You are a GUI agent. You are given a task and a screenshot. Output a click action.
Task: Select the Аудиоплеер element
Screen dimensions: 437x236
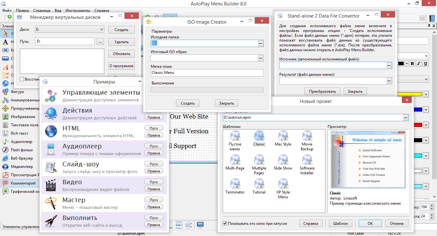pyautogui.click(x=17, y=142)
